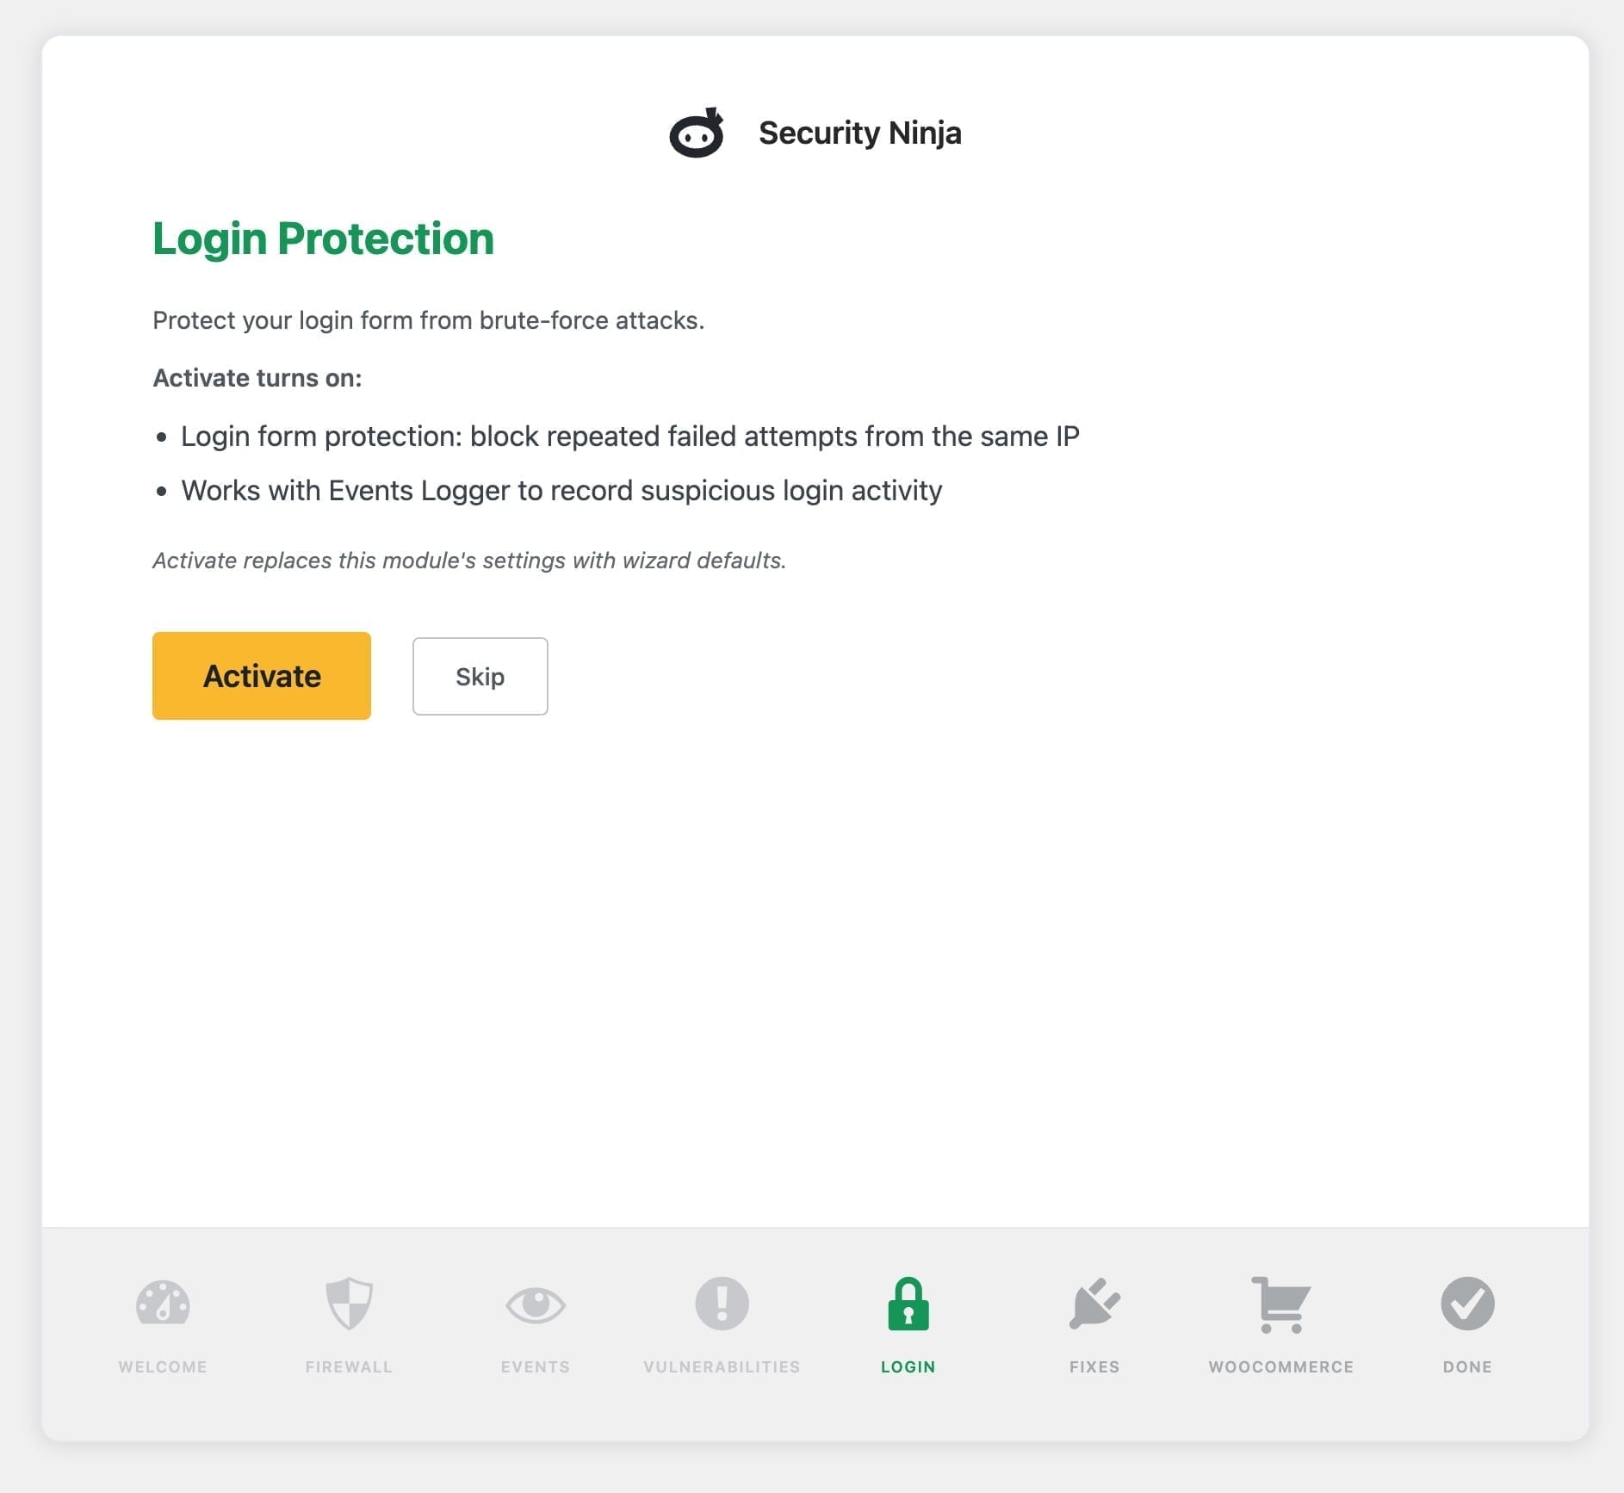Go to the WOOCOMMERCE step label
The image size is (1624, 1493).
pos(1281,1366)
